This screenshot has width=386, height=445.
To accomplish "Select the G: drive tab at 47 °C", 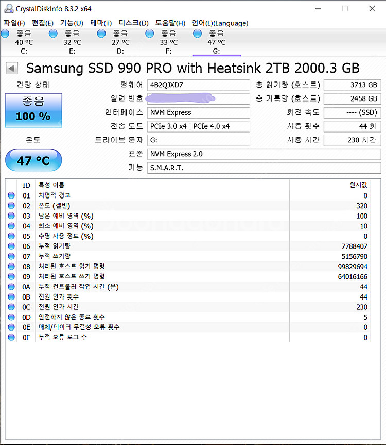I will point(217,42).
